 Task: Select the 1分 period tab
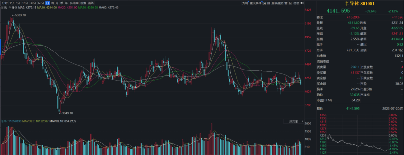coord(12,3)
